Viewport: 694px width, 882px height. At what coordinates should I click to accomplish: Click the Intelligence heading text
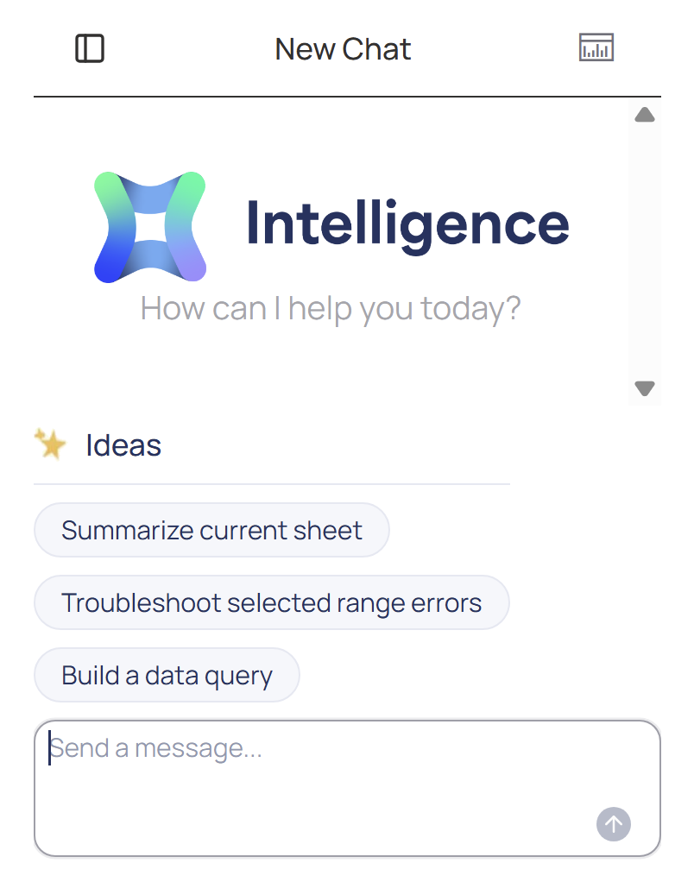click(407, 224)
